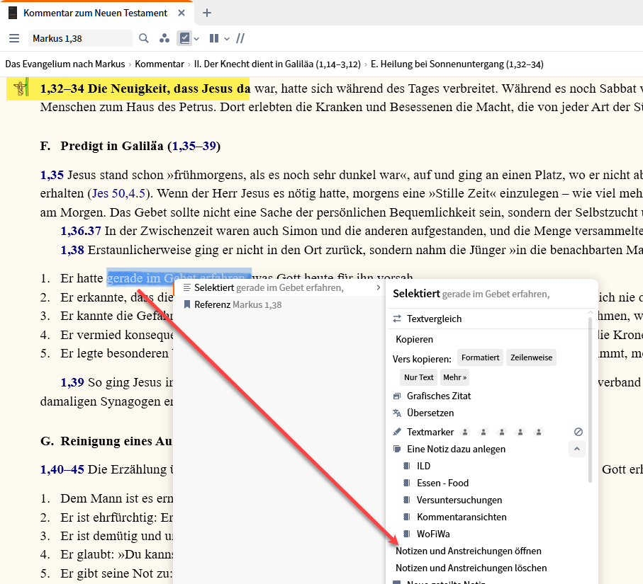Click the context menu vertical scrollbar

(590, 399)
